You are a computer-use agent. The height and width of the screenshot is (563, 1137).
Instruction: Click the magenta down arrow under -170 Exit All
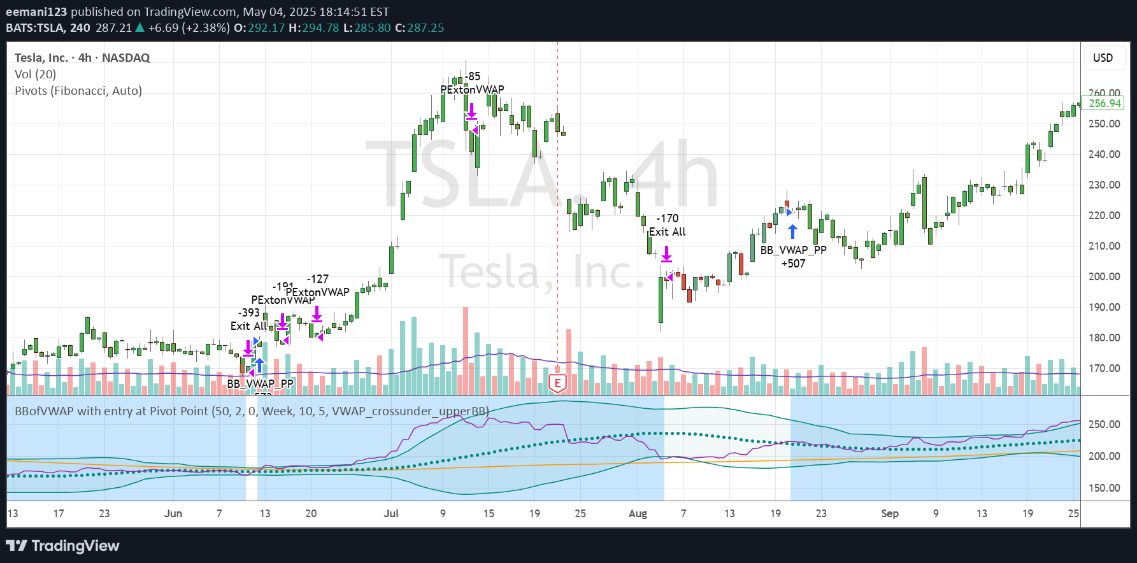coord(666,254)
